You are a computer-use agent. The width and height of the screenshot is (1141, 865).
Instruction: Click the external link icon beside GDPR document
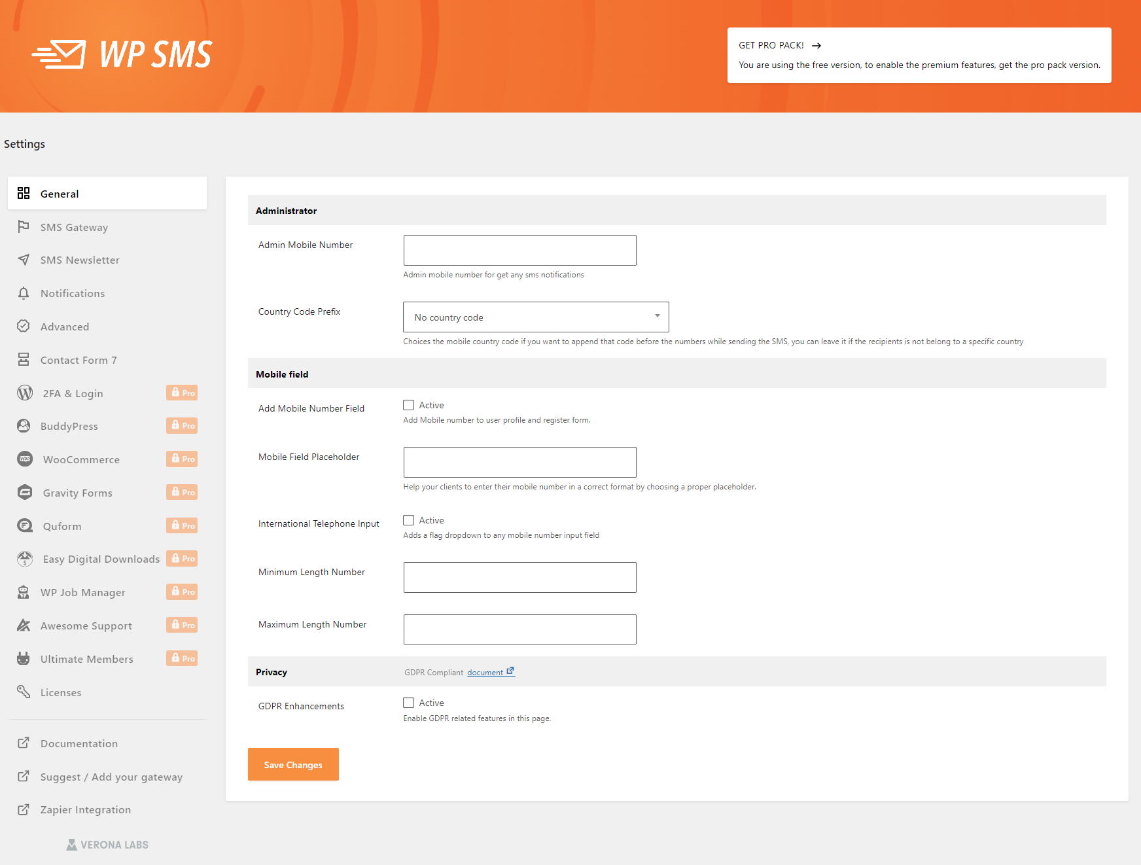[510, 671]
